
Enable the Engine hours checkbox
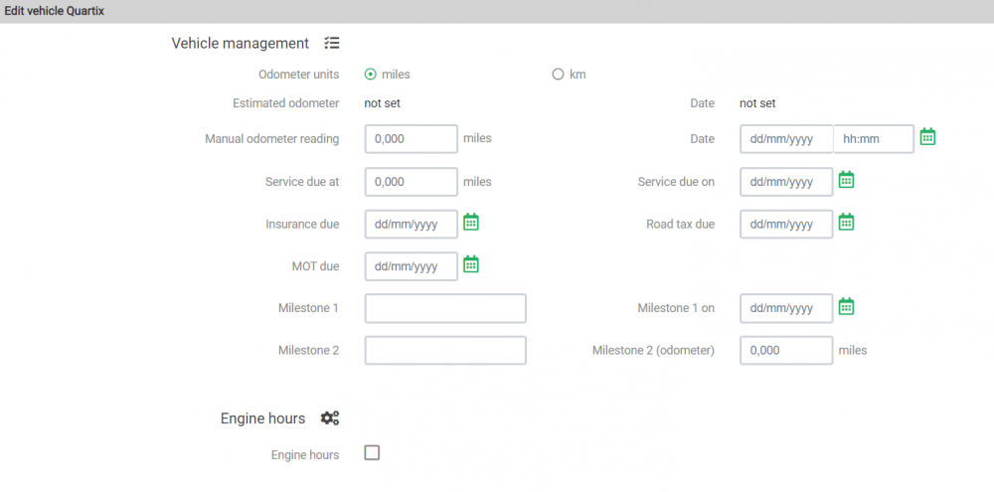(372, 452)
